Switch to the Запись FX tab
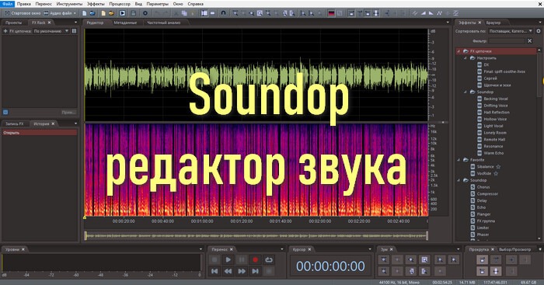 [15, 123]
